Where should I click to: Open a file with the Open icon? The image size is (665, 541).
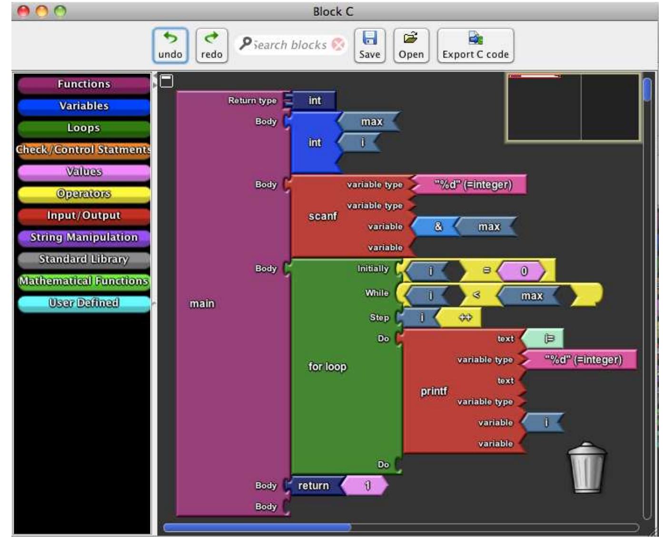tap(411, 45)
